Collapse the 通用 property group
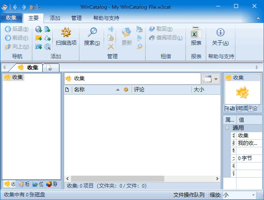 (x=227, y=128)
